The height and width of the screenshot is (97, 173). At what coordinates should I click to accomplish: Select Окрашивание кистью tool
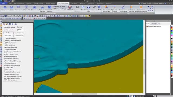(114, 9)
